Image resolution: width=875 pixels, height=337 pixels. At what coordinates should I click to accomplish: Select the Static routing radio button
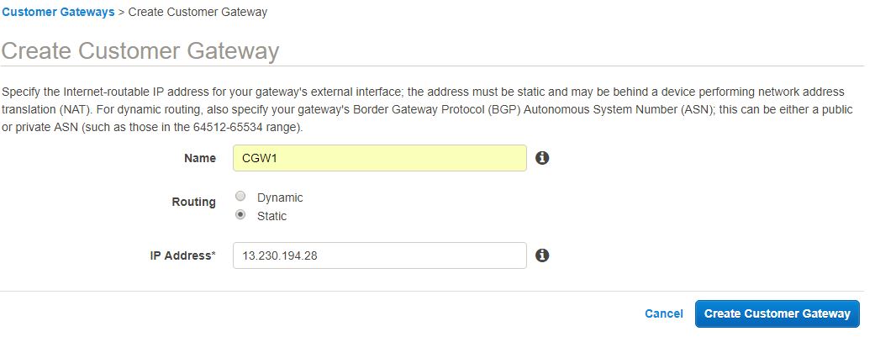(240, 215)
